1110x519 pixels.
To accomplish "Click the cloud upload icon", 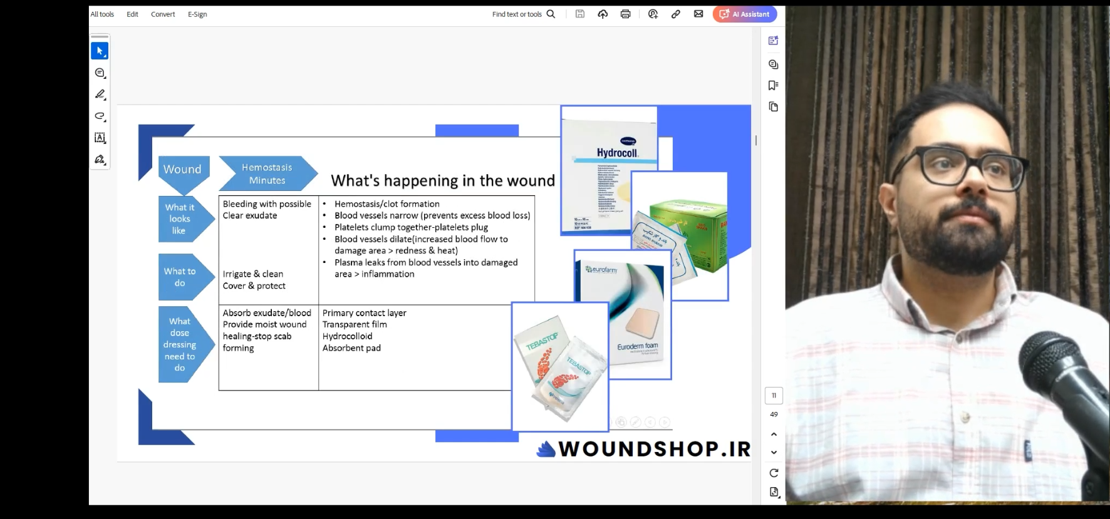I will coord(603,14).
